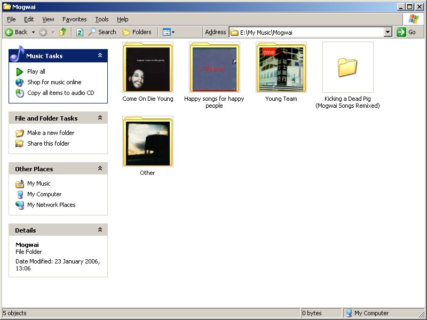This screenshot has width=427, height=320.
Task: Open Search with the magnifier icon
Action: pos(92,32)
